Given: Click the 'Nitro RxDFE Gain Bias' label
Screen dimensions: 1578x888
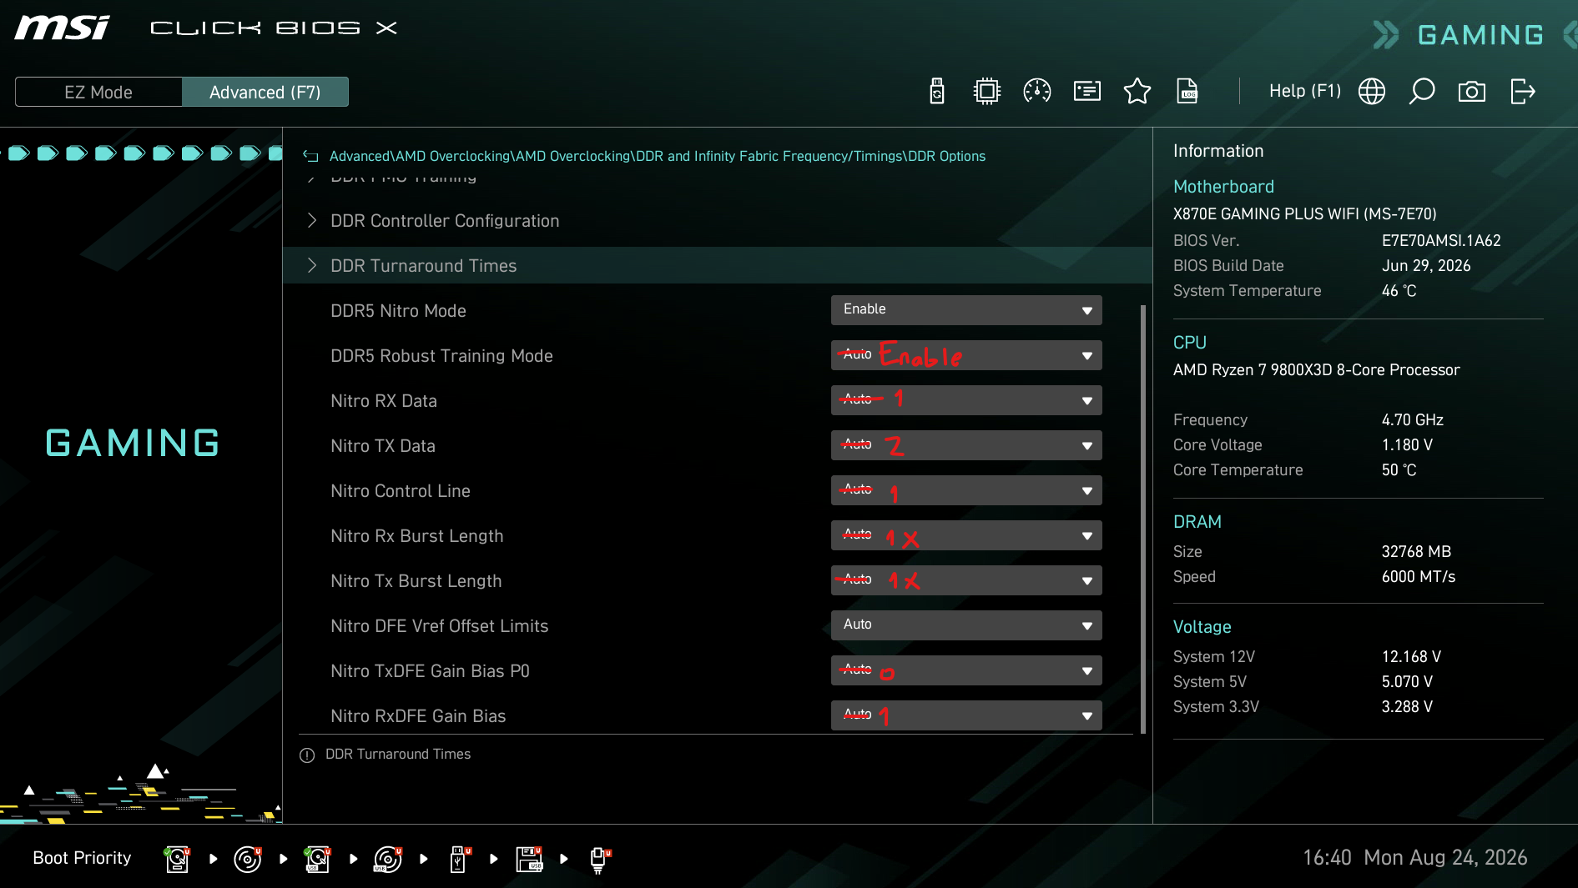Looking at the screenshot, I should [418, 716].
